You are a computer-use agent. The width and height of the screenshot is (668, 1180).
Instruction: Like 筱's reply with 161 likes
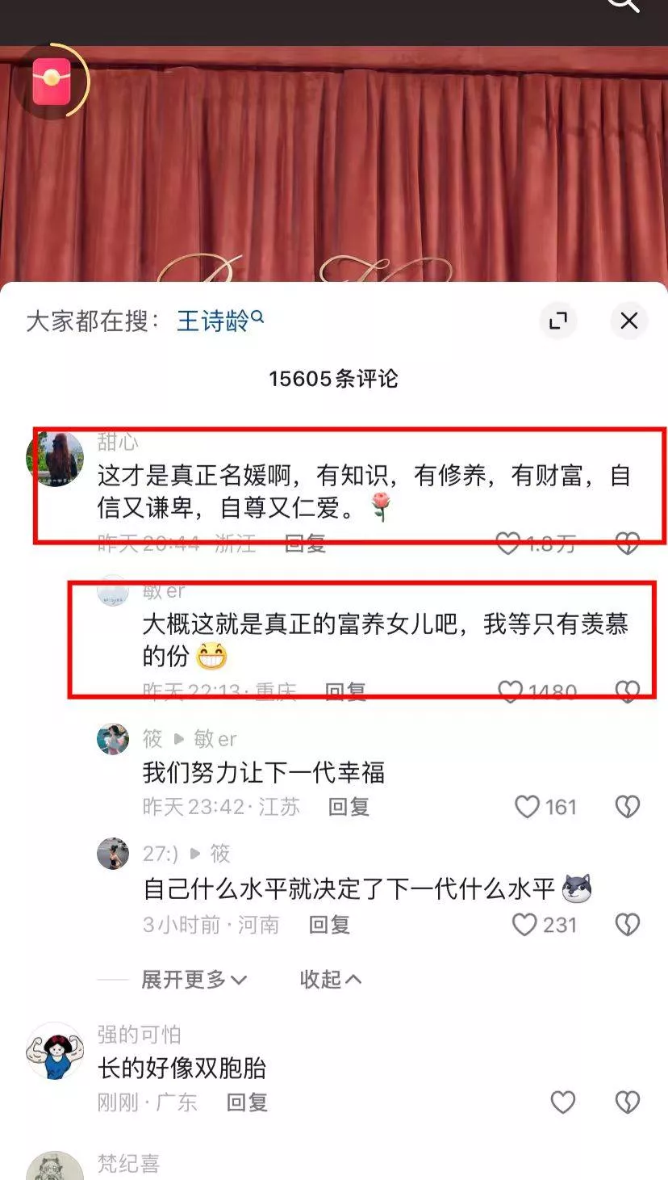(527, 807)
